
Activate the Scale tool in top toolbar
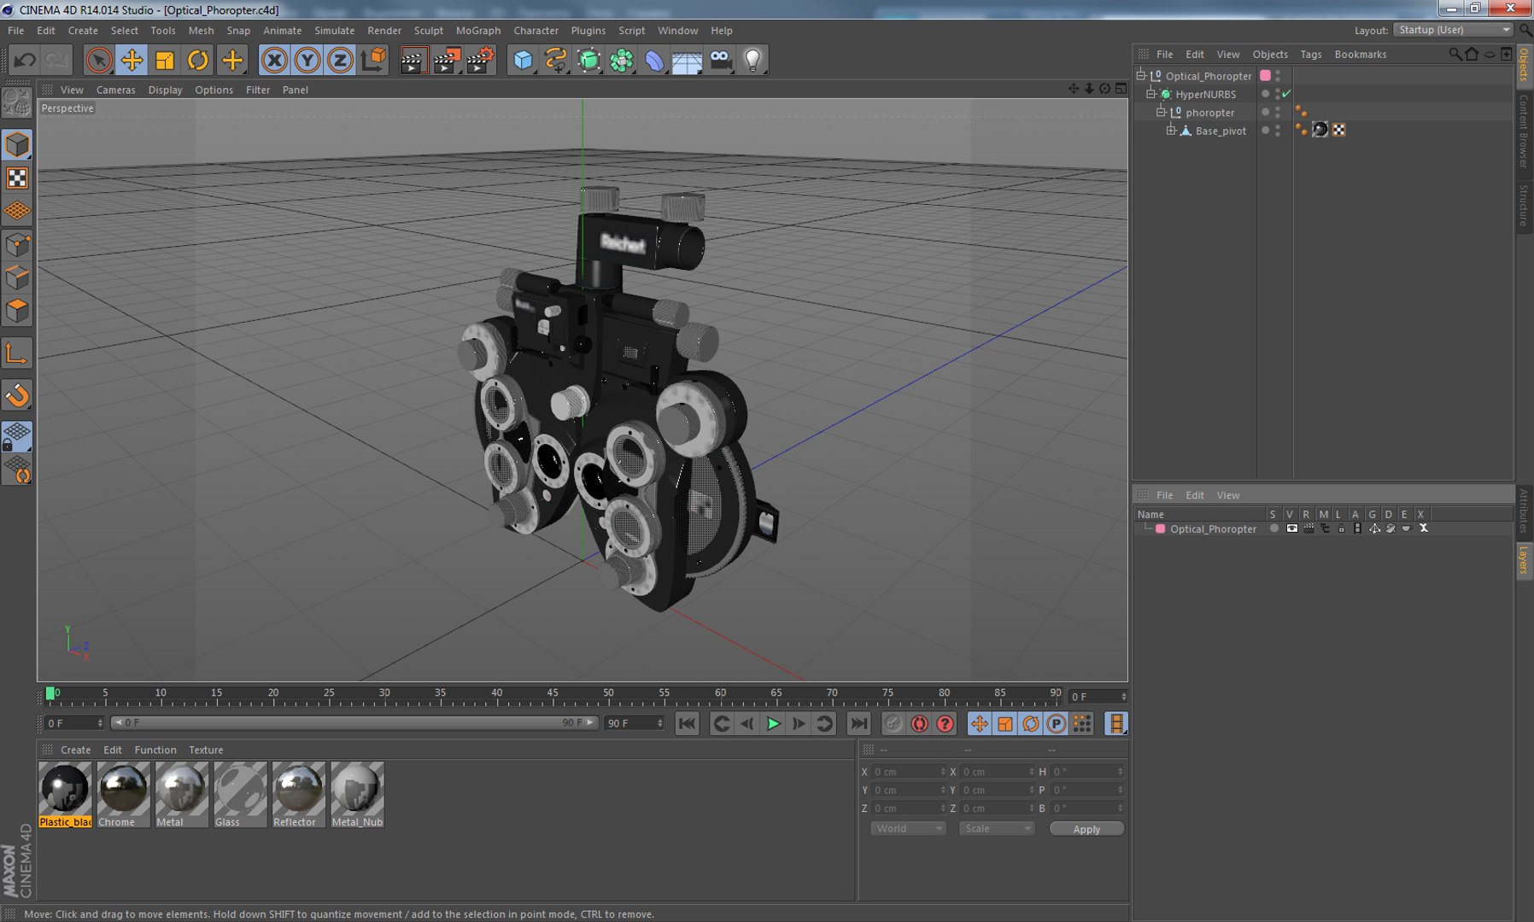pyautogui.click(x=165, y=60)
